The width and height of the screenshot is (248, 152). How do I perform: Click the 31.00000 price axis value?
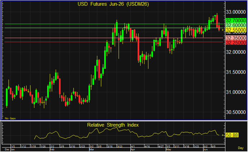(x=236, y=92)
